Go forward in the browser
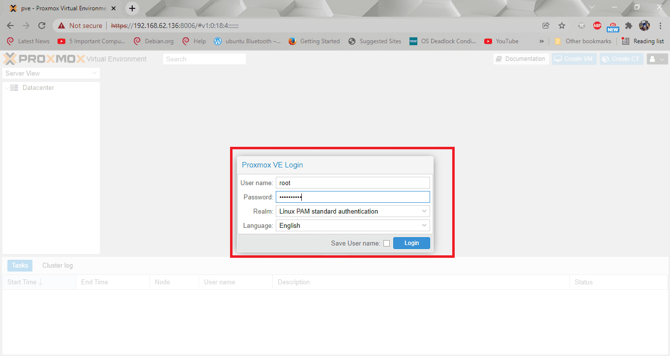The width and height of the screenshot is (670, 356). [x=26, y=26]
